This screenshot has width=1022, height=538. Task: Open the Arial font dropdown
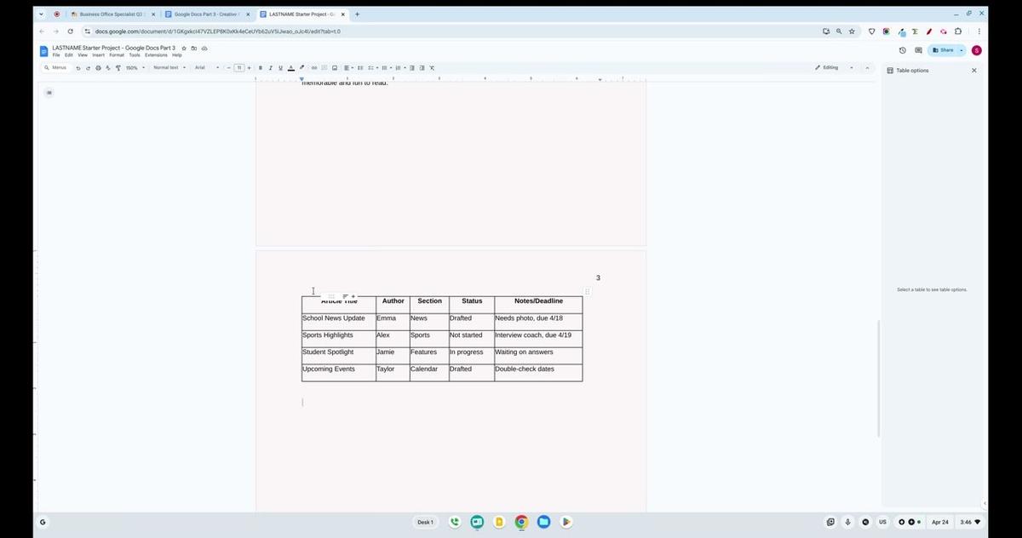[203, 67]
